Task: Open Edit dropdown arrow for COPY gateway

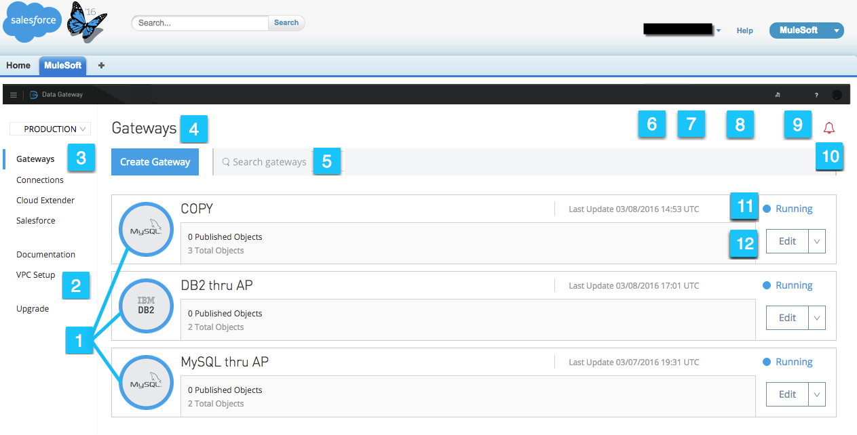Action: coord(817,241)
